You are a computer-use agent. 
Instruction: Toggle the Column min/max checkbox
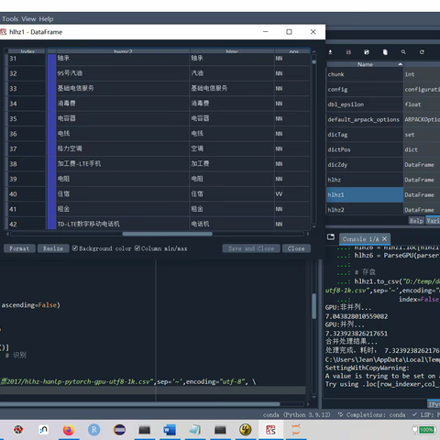(137, 248)
